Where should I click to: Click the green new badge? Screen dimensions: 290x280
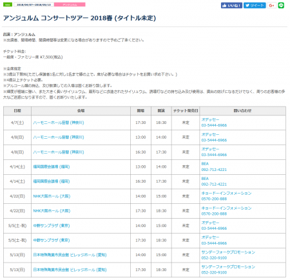[x=8, y=5]
